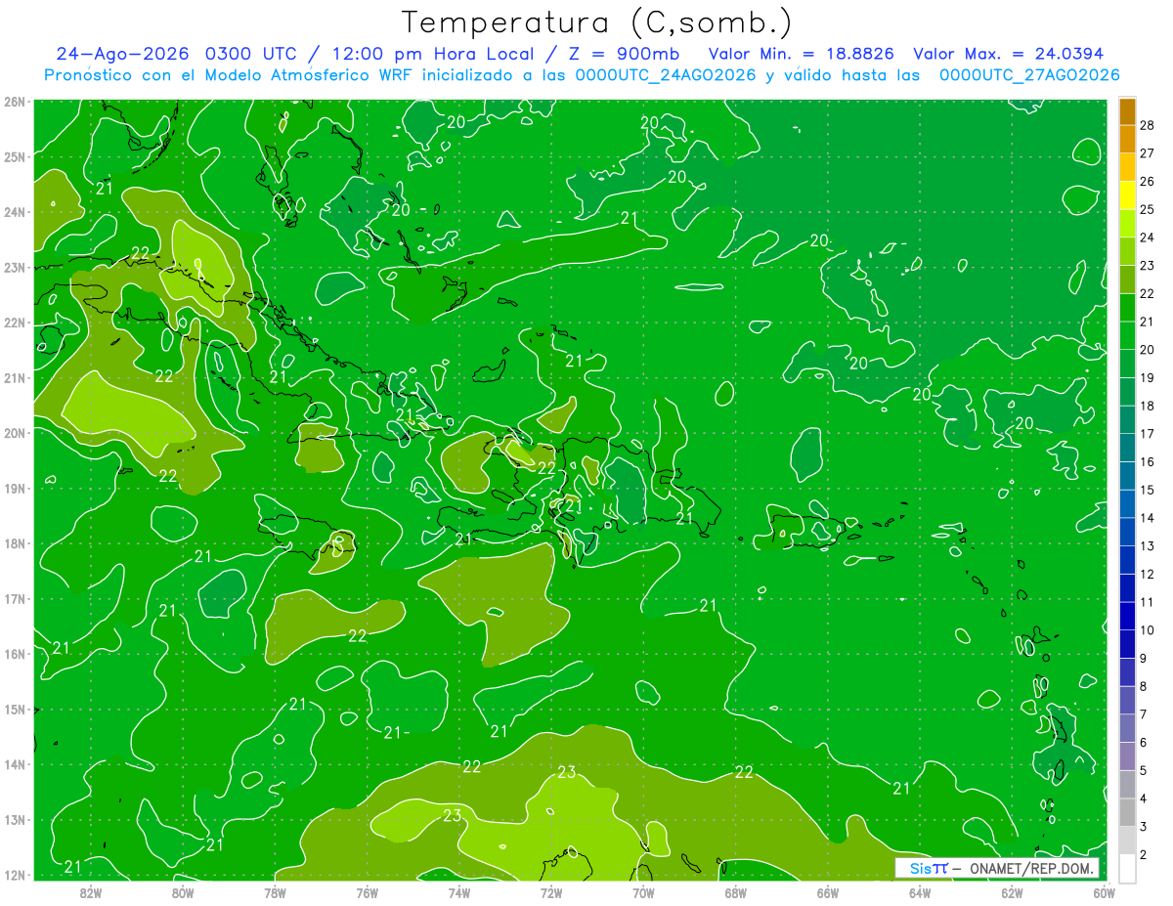Click the 21N latitude axis label
This screenshot has width=1173, height=906.
pyautogui.click(x=15, y=378)
